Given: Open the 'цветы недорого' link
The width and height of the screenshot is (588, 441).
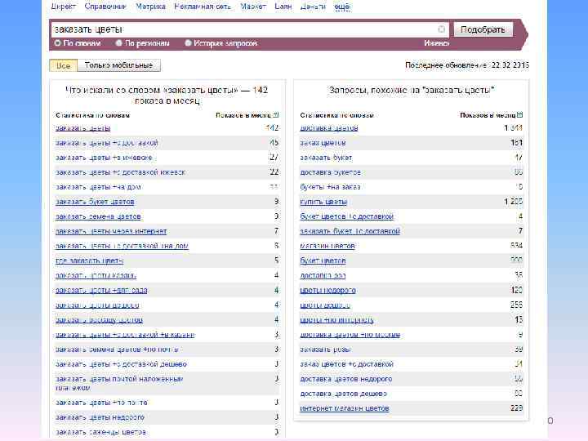Looking at the screenshot, I should pos(327,290).
